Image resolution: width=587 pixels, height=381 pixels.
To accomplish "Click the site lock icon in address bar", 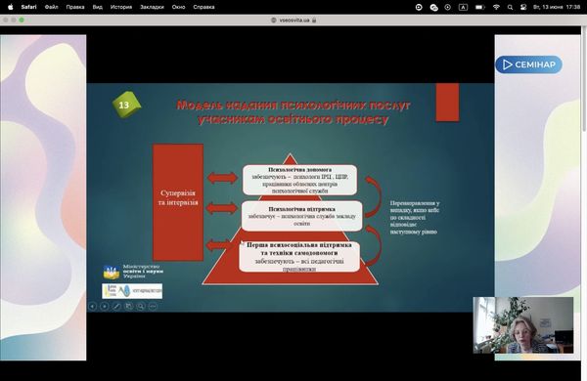I will click(314, 21).
